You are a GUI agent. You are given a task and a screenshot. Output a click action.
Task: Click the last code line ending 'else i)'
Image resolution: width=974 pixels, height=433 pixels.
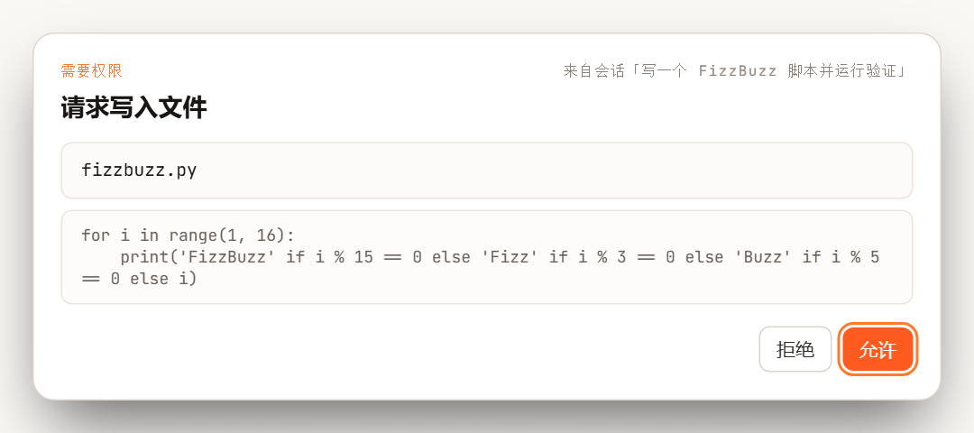[x=139, y=279]
